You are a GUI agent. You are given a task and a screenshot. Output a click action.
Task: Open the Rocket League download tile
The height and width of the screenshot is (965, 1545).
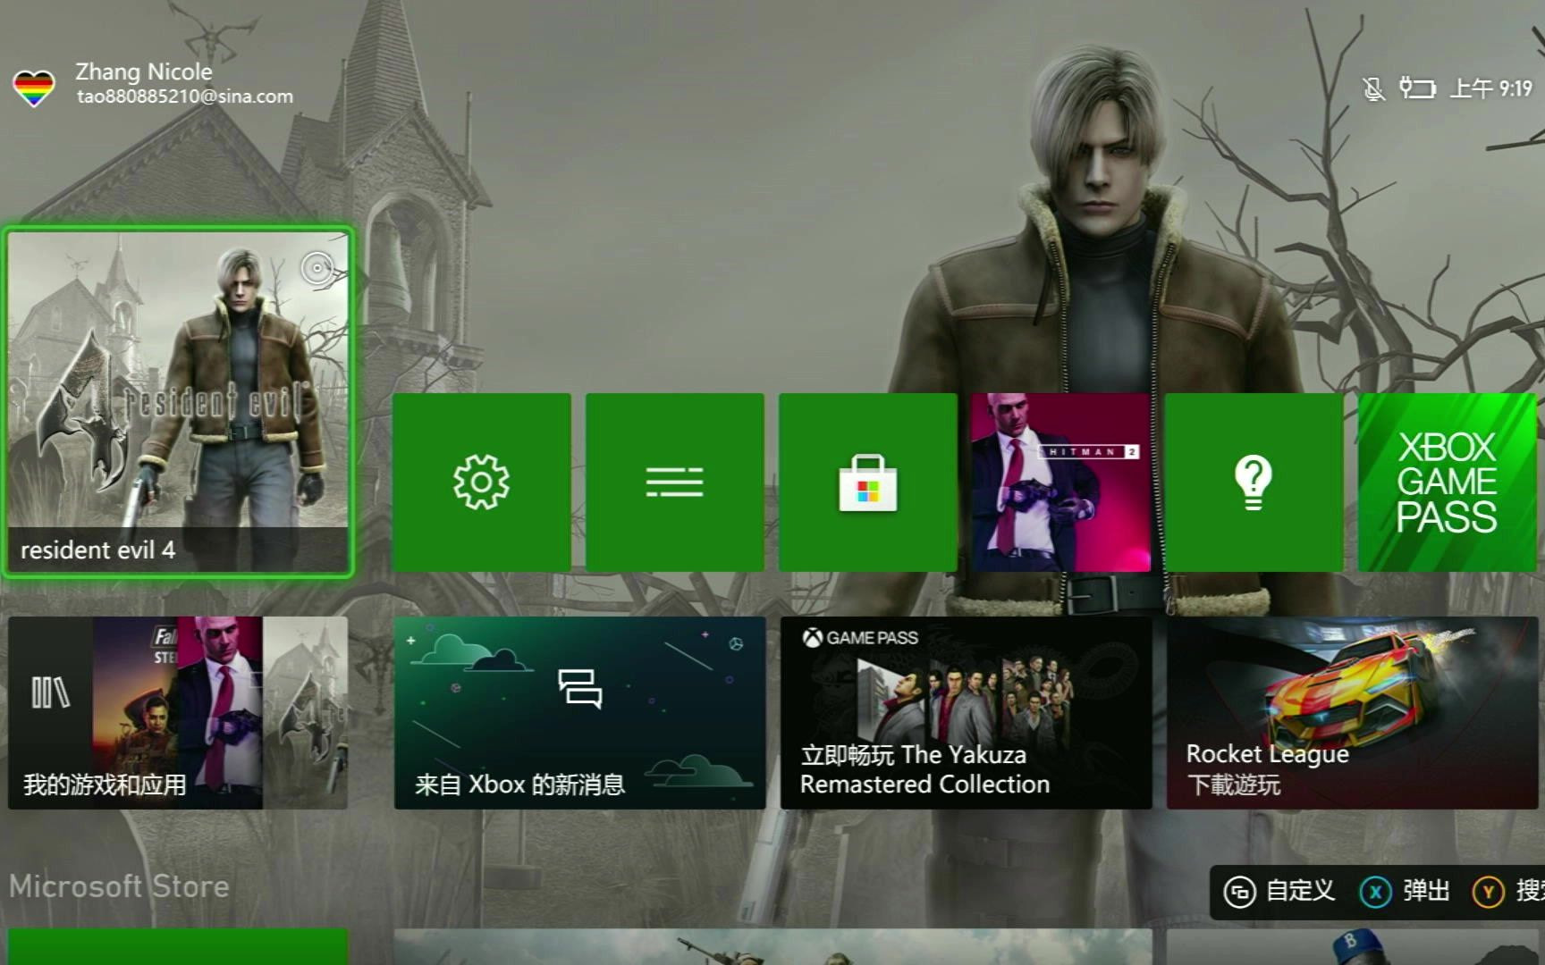(x=1352, y=713)
